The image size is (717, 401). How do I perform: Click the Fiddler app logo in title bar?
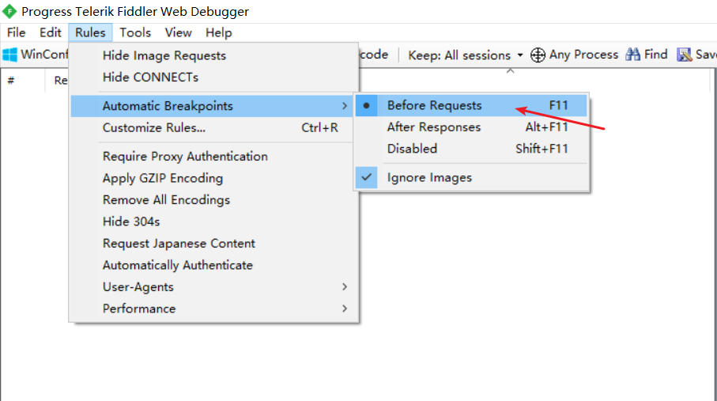point(9,11)
